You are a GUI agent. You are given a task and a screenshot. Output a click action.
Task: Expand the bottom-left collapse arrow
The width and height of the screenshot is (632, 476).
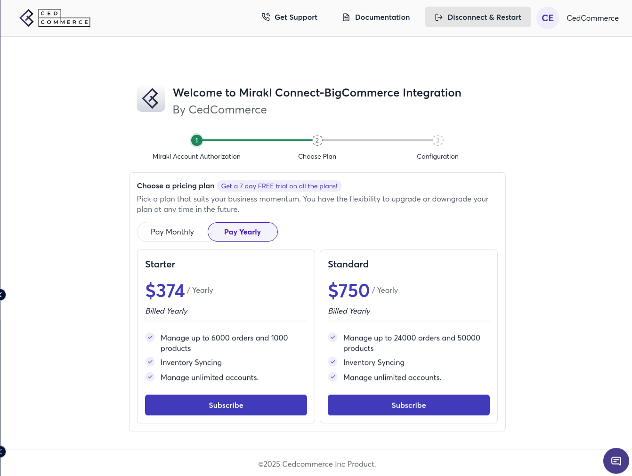coord(2,452)
